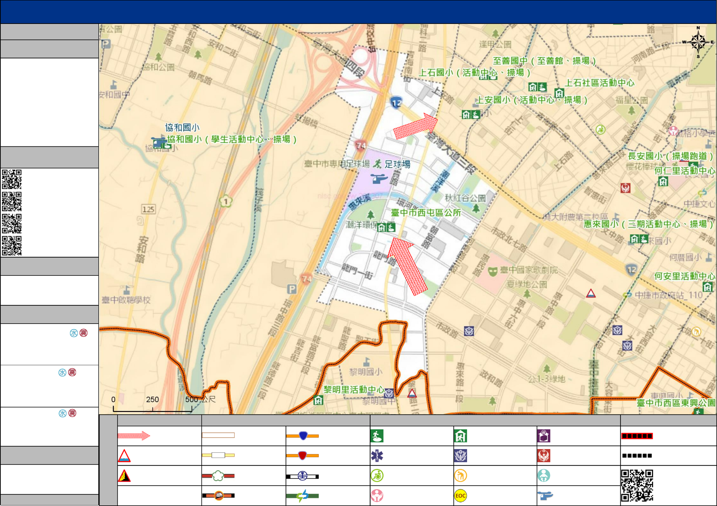The height and width of the screenshot is (506, 717).
Task: Select the 福星公園 label
Action: pos(631,100)
